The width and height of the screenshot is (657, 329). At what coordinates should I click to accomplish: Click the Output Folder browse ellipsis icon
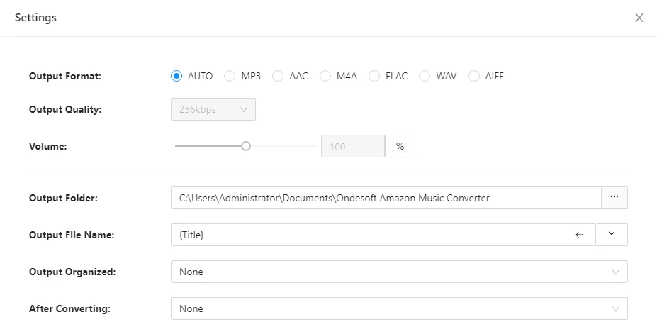[x=614, y=198]
